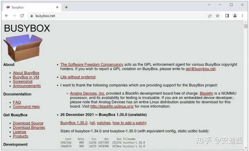Maximize the browser window
Image resolution: width=249 pixels, height=151 pixels.
click(231, 5)
